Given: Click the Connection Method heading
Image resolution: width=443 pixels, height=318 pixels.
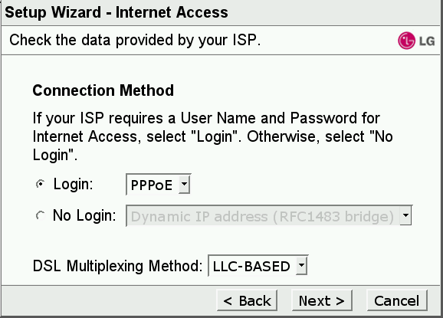Looking at the screenshot, I should [x=103, y=90].
